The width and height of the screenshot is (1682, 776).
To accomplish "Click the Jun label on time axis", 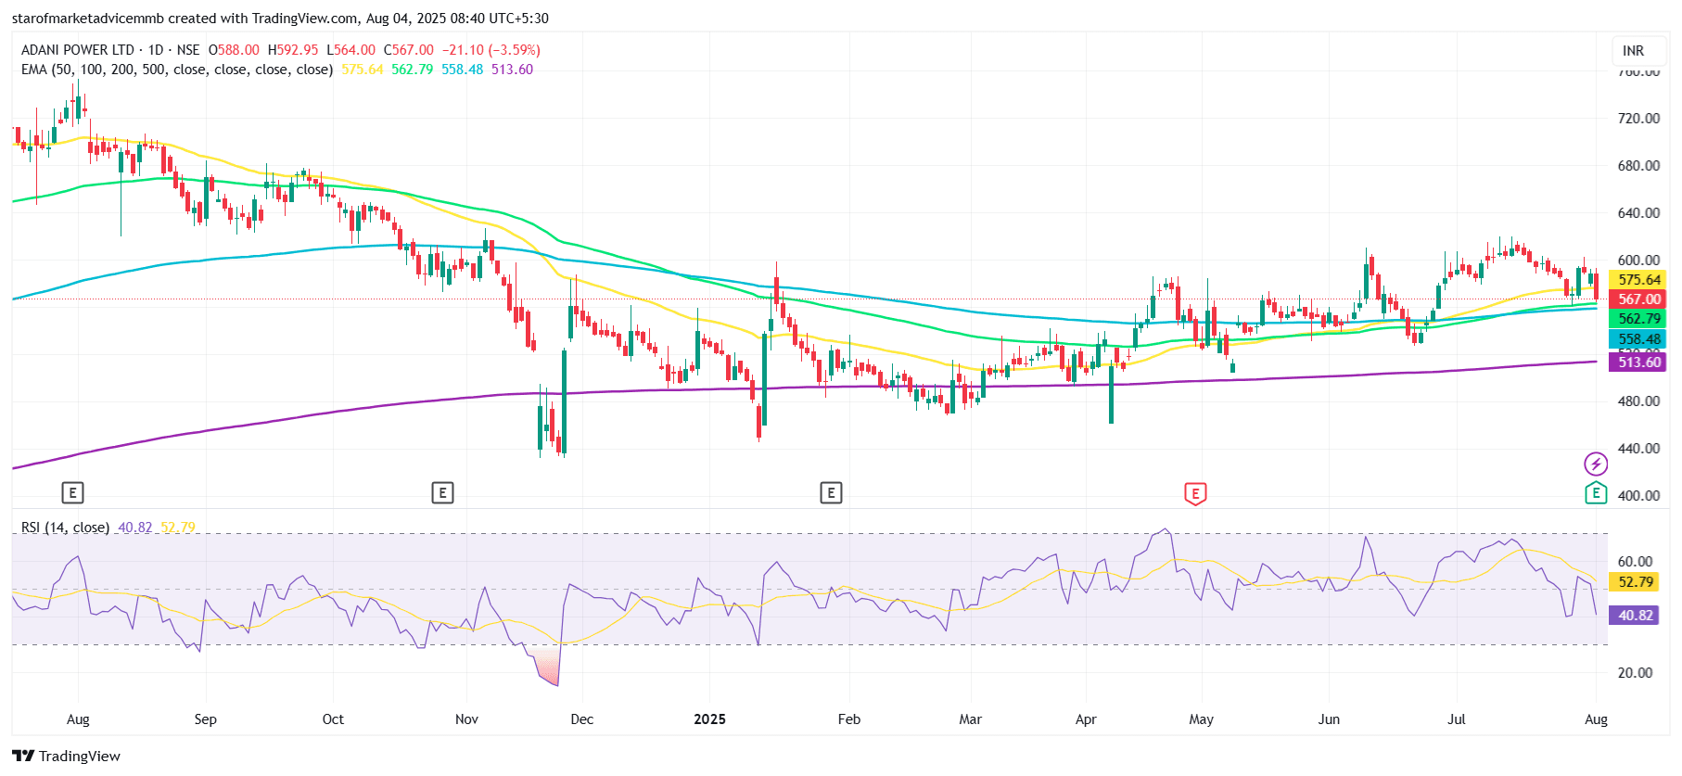I will pos(1329,719).
